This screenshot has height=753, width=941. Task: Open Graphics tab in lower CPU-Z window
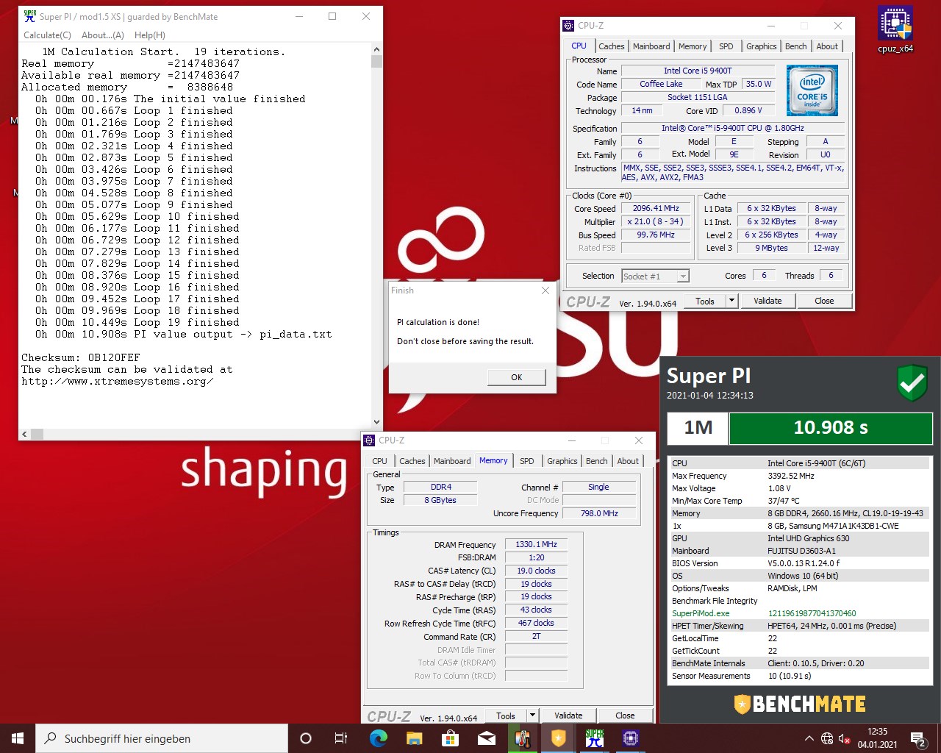point(562,461)
